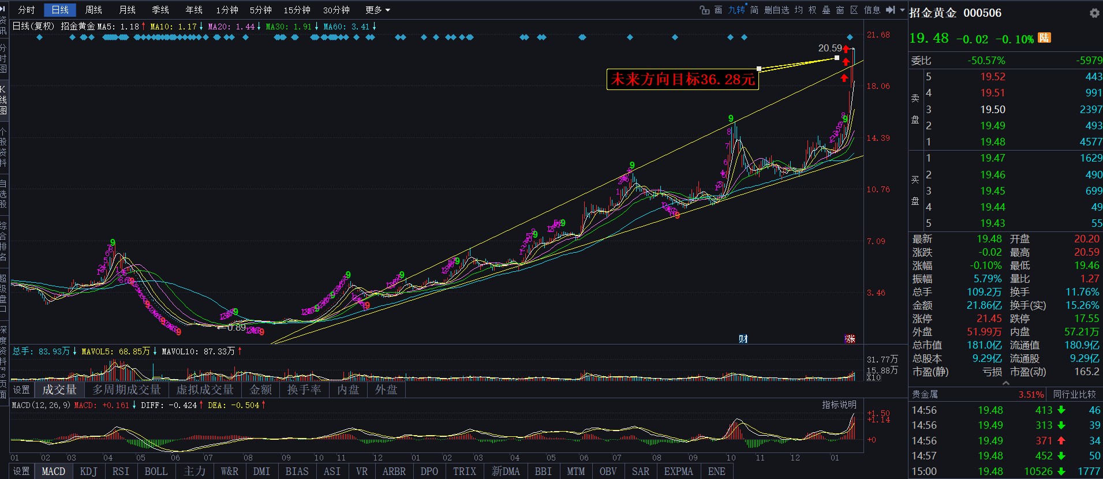Screen dimensions: 1103x479
Task: Click the sidebar expand arrow icon at top-left
Action: [x=3, y=8]
